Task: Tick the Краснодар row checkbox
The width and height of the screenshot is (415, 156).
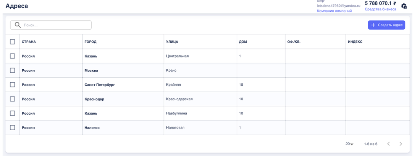Action: (x=13, y=99)
